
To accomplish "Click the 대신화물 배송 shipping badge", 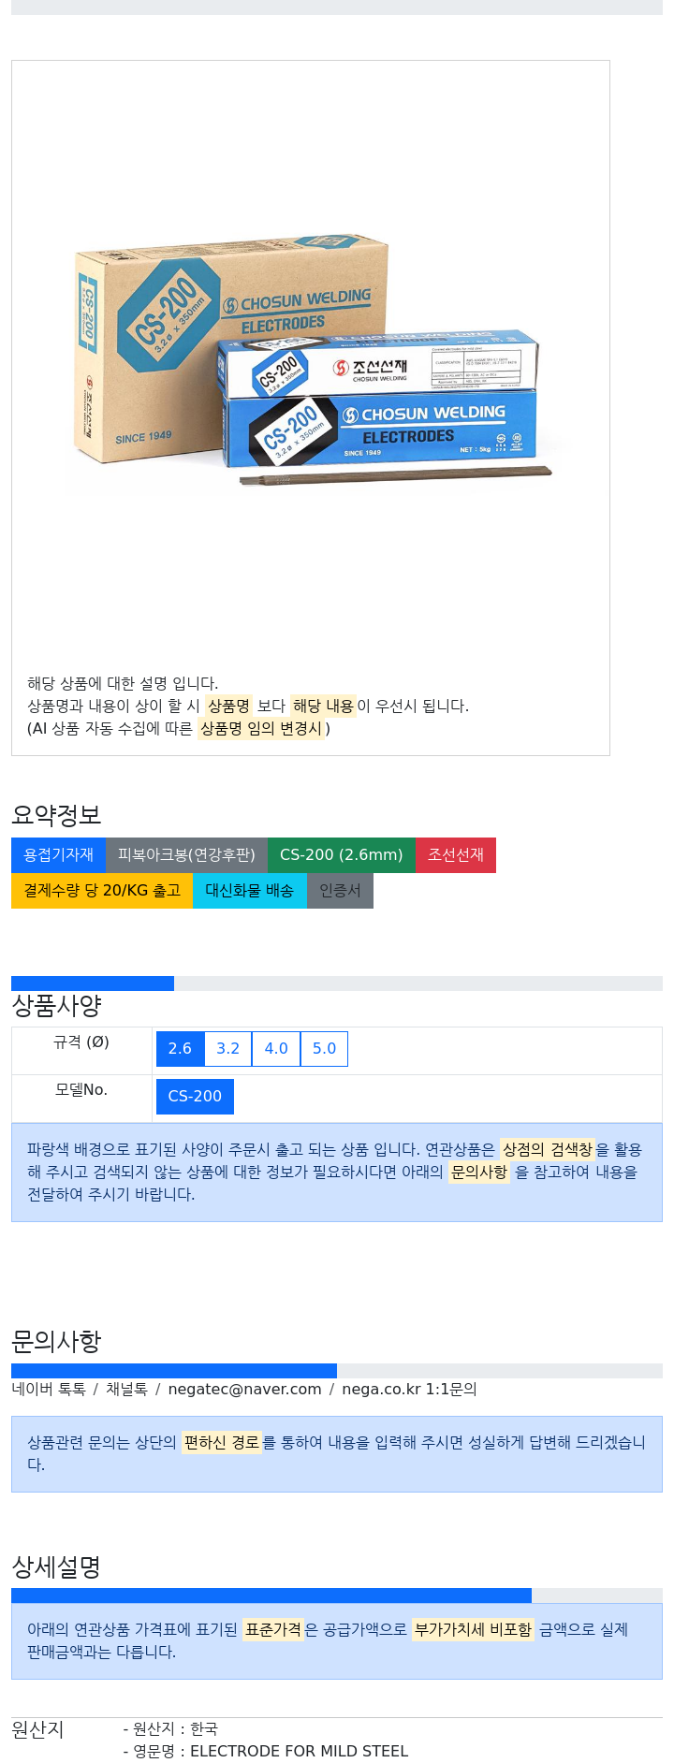I will (x=249, y=891).
